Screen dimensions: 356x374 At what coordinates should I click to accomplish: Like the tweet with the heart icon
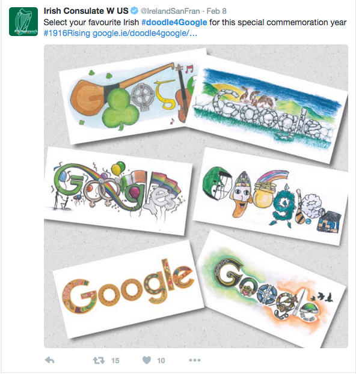pos(147,360)
